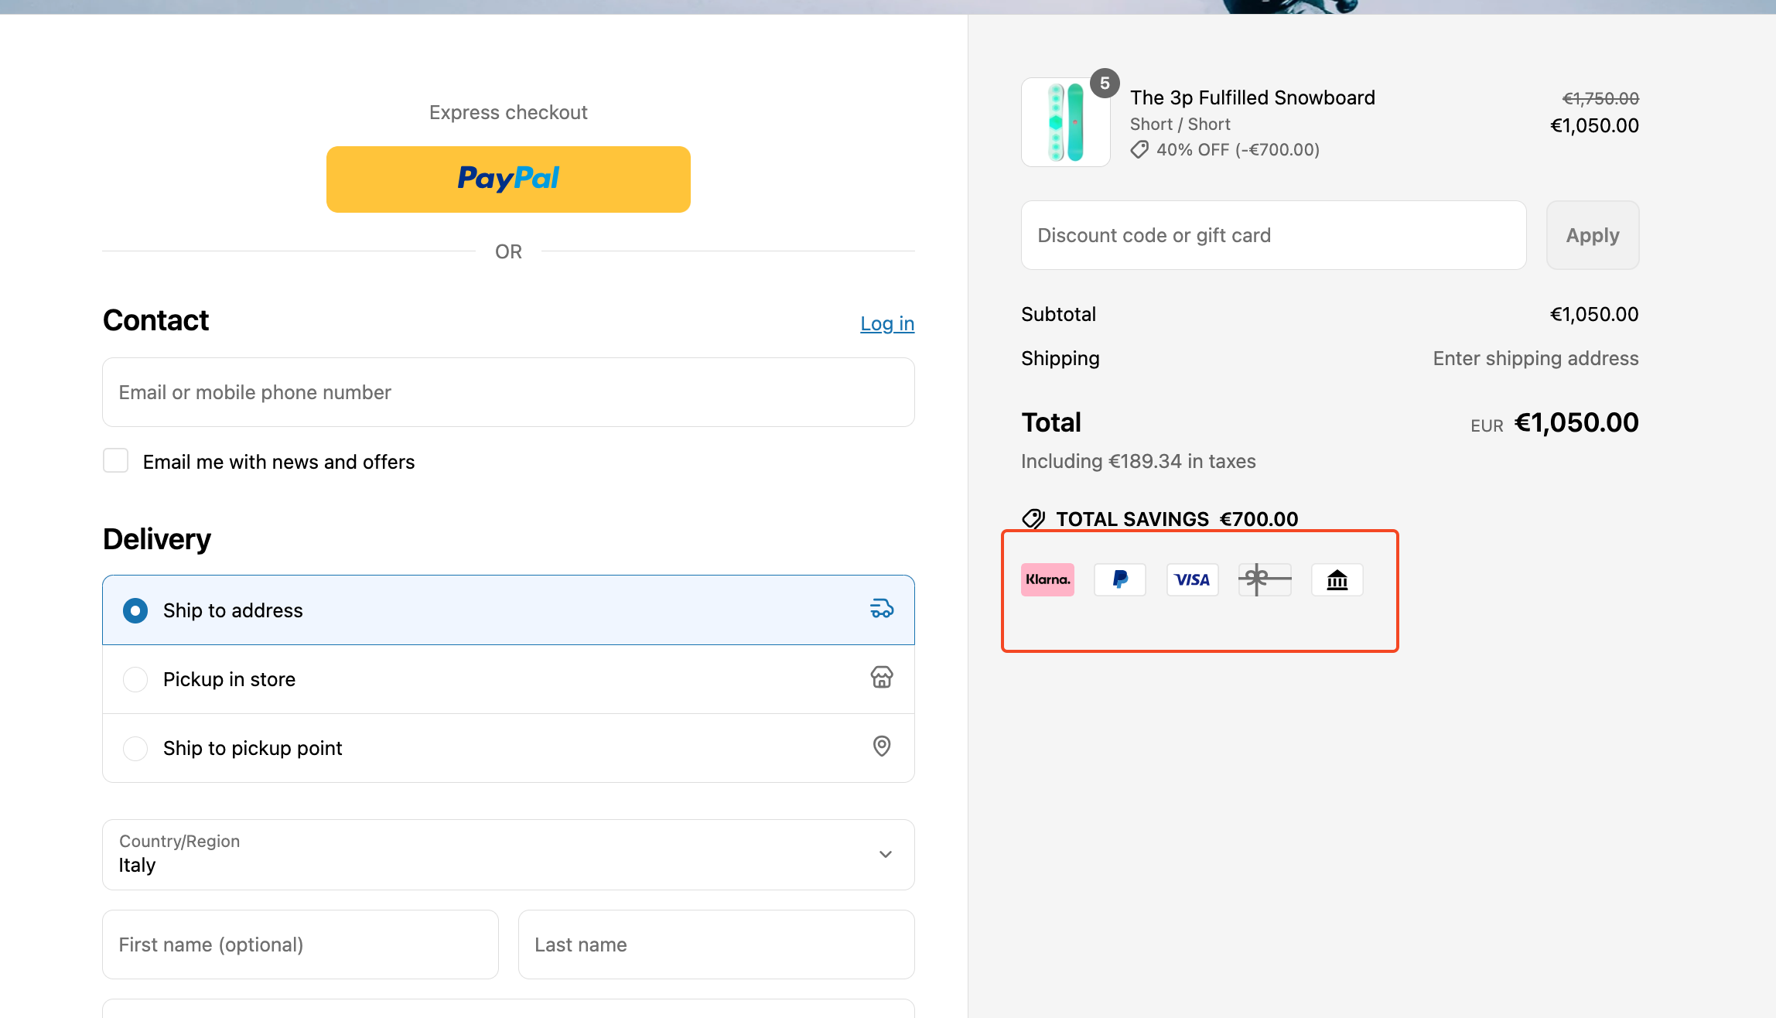Select the Ship to pickup point option

(x=135, y=748)
